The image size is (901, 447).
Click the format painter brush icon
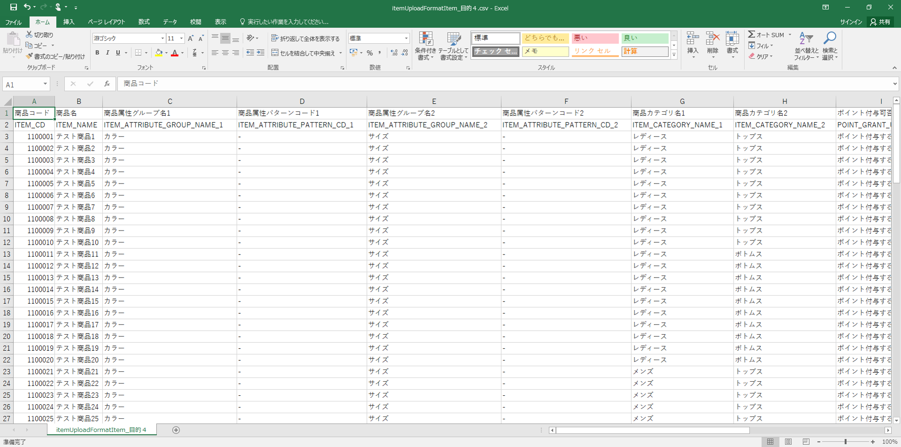(x=30, y=56)
